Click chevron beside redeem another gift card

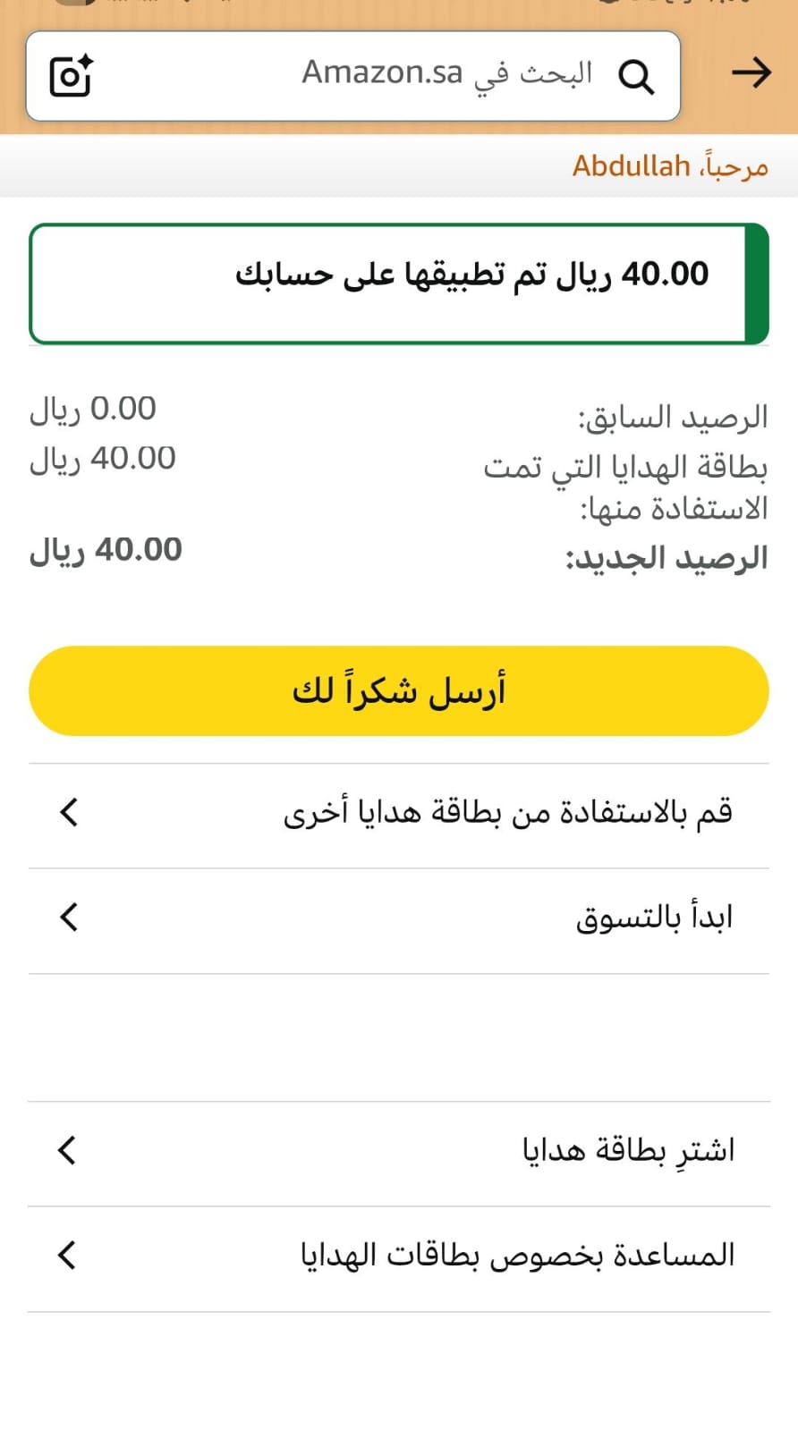(x=69, y=812)
